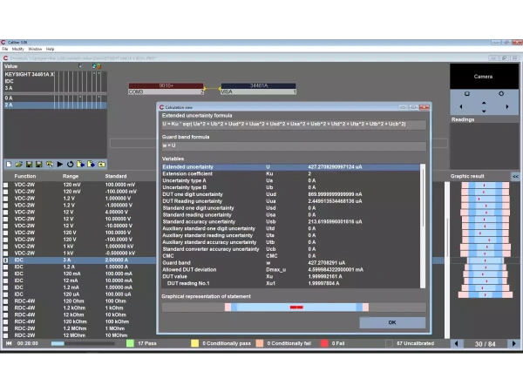The width and height of the screenshot is (523, 392).
Task: Toggle checkbox for RDC-2W 12 MOhm row
Action: (7, 335)
